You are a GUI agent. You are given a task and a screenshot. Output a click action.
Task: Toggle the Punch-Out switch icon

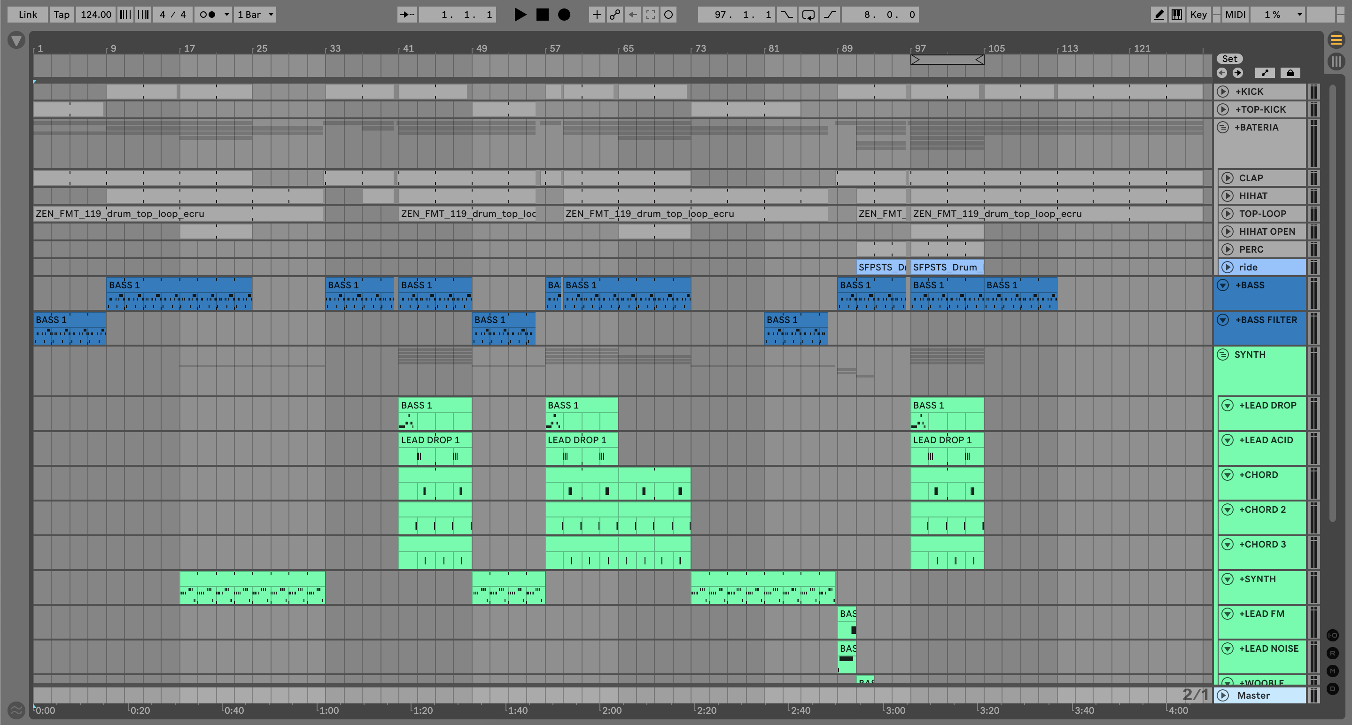click(x=830, y=15)
